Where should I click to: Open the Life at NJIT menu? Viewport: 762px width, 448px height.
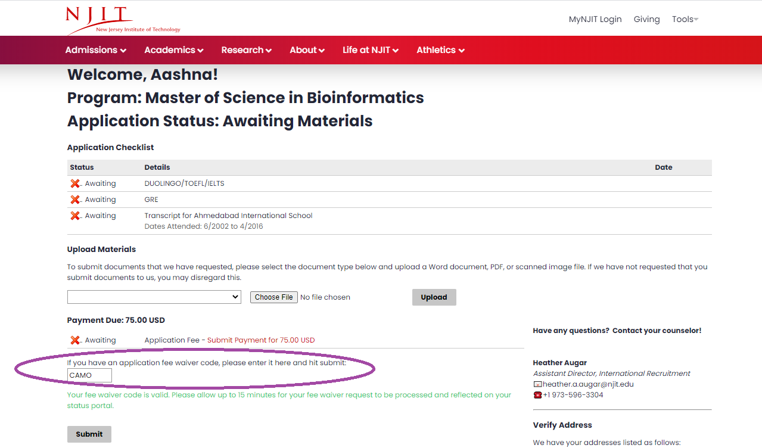pyautogui.click(x=371, y=50)
